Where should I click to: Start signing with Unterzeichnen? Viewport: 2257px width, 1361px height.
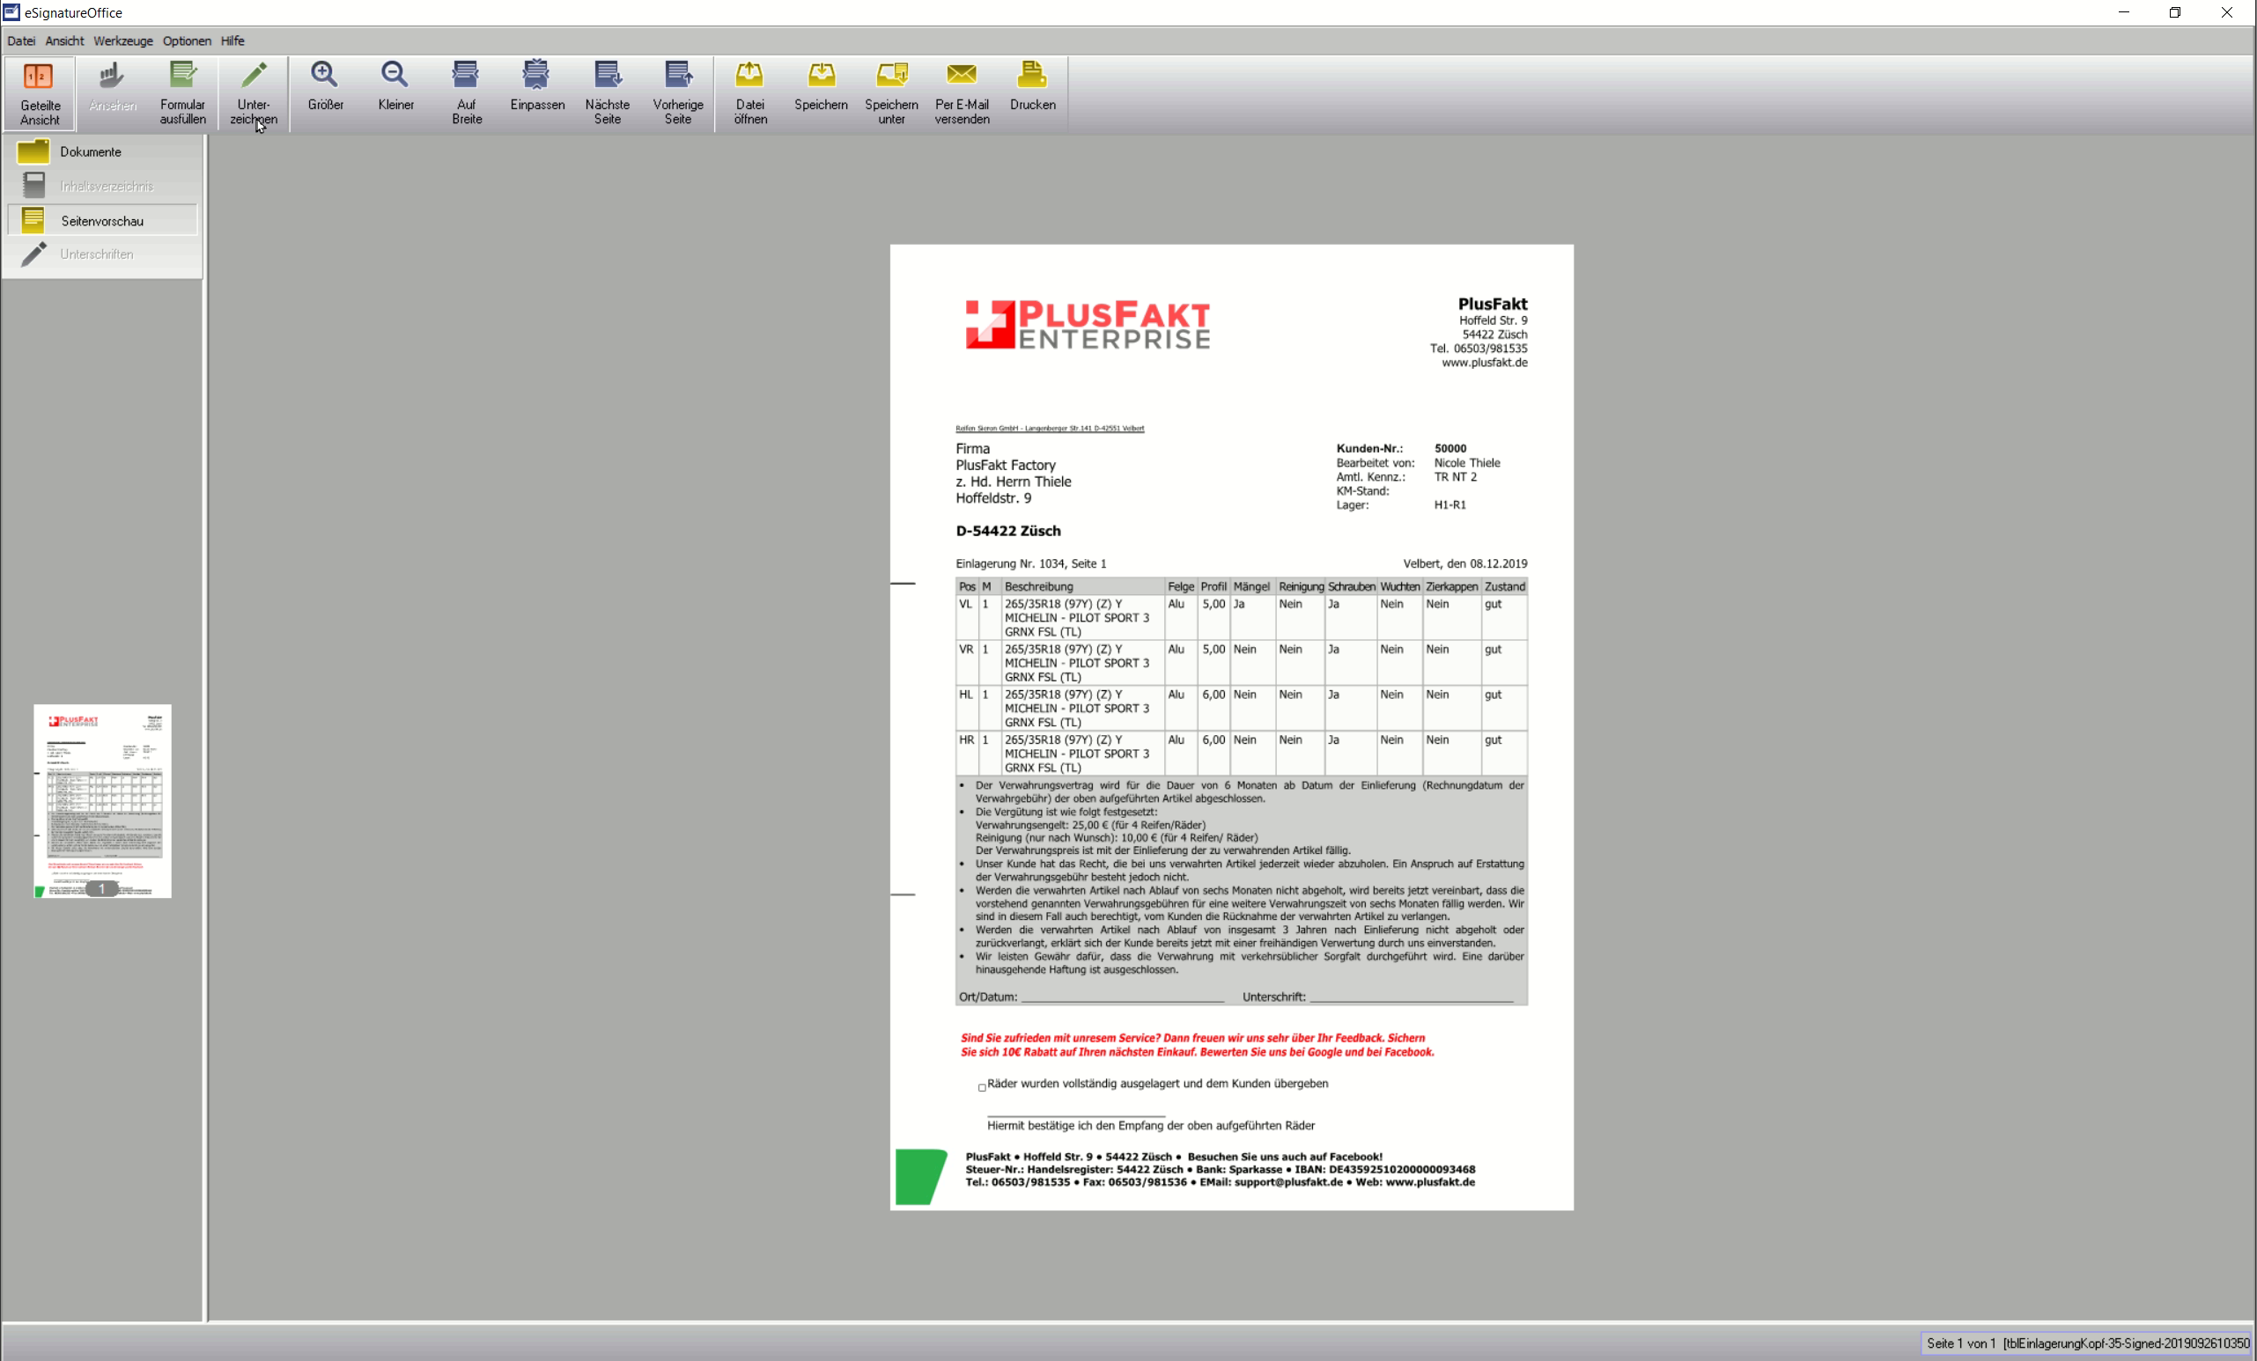[254, 93]
